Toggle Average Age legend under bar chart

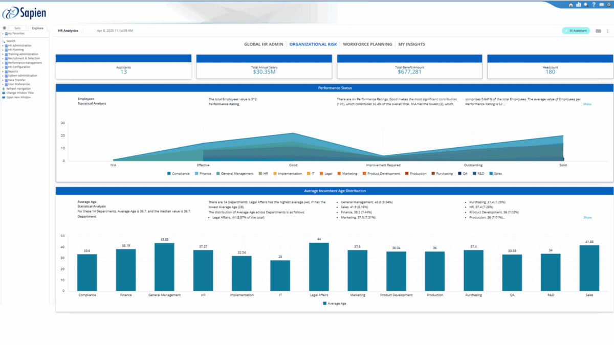click(x=335, y=303)
